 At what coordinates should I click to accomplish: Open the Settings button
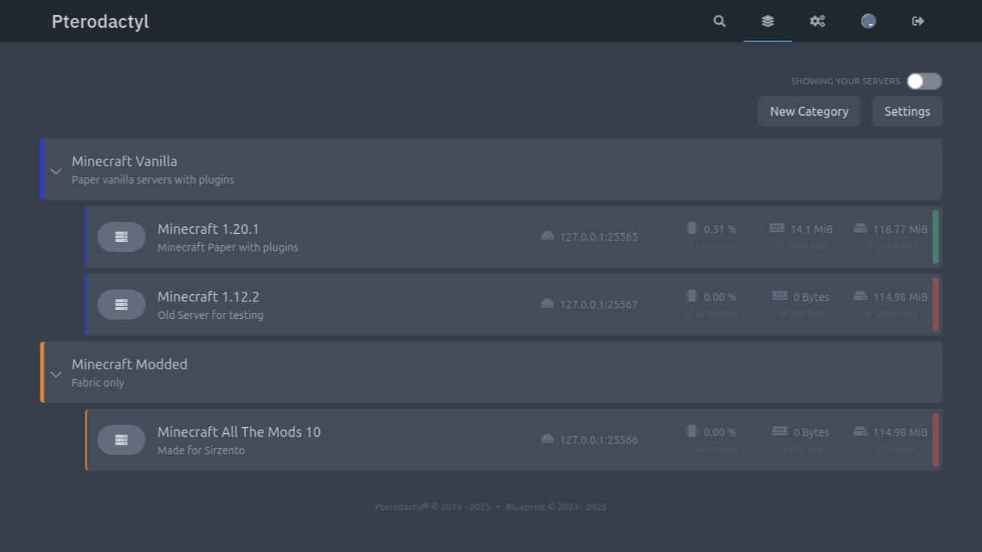click(907, 111)
